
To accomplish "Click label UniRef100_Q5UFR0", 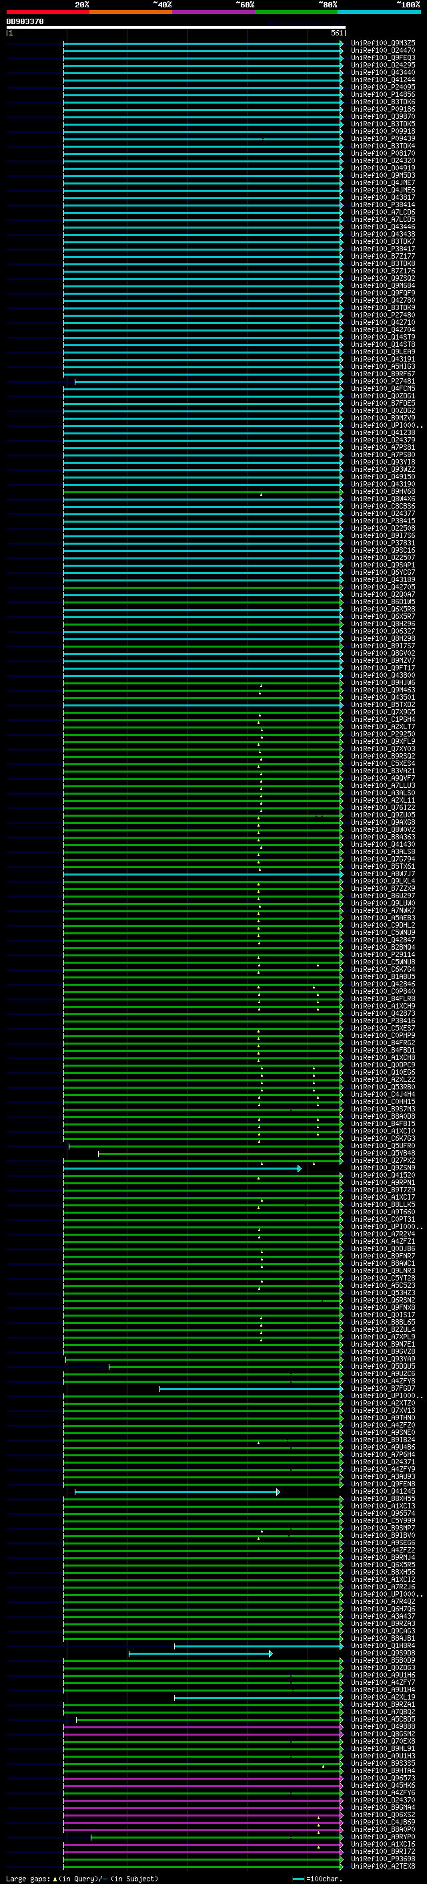I will pyautogui.click(x=383, y=1146).
